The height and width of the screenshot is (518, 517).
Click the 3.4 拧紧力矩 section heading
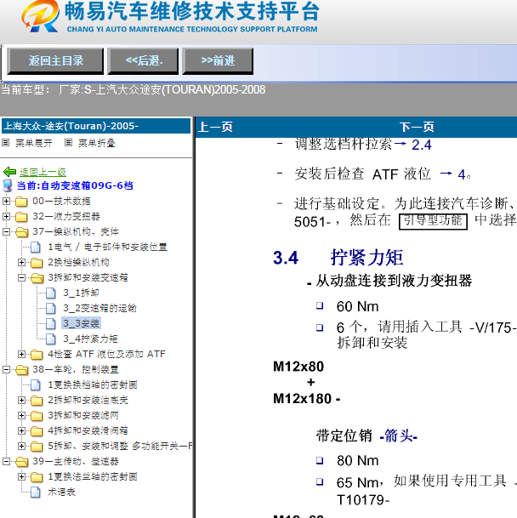(x=338, y=258)
